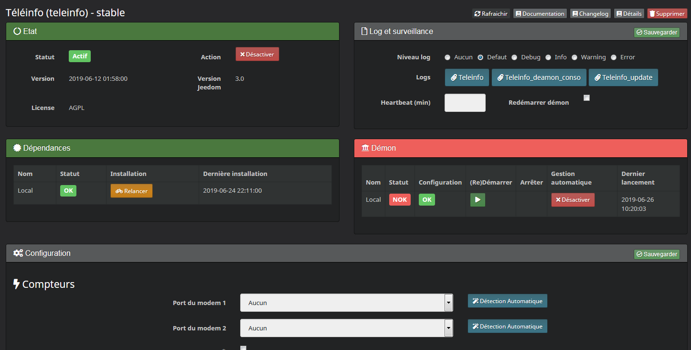Click the NOK daemon status badge
Viewport: 691px width, 350px height.
[400, 200]
